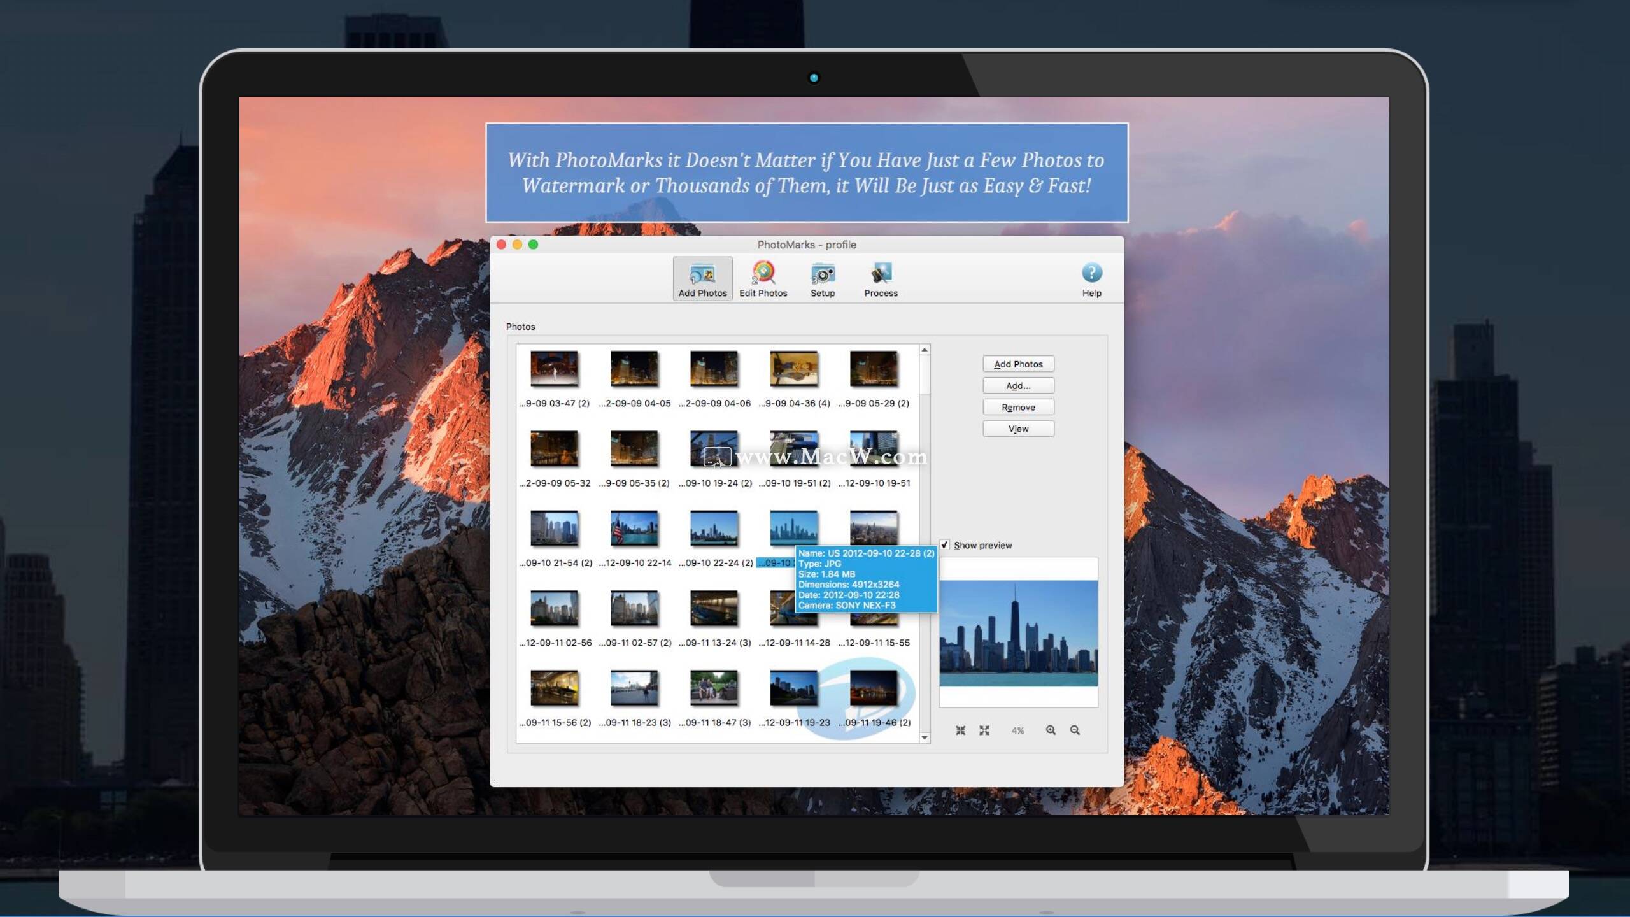Click the Chicago skyline preview image
The image size is (1630, 917).
[x=1018, y=633]
